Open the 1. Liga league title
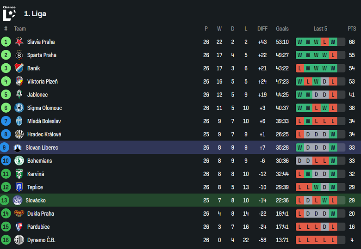This screenshot has width=361, height=249. click(x=35, y=14)
